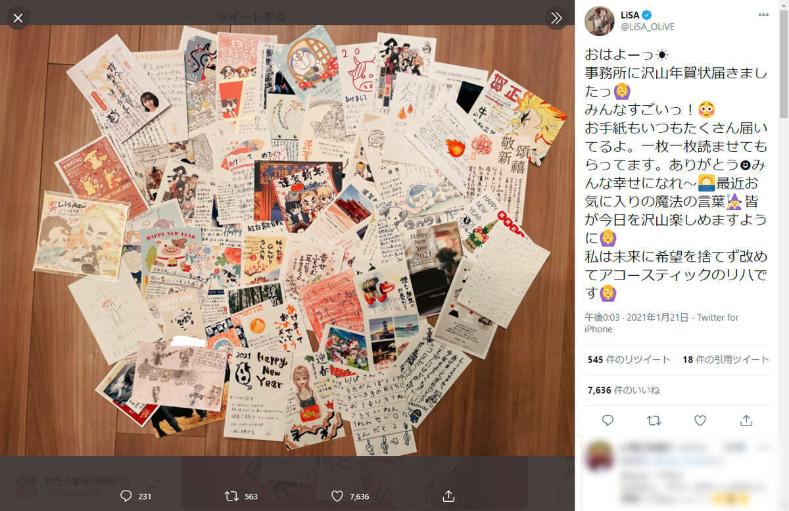View the 545 件のリツイート list
The width and height of the screenshot is (789, 511).
point(629,360)
